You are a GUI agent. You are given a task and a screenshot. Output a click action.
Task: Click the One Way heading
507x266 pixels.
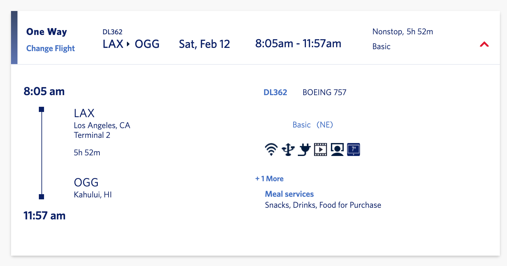(x=47, y=32)
